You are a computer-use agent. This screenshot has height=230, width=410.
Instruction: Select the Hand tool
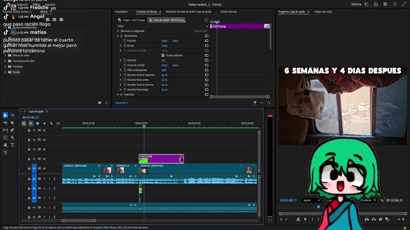pos(5,145)
